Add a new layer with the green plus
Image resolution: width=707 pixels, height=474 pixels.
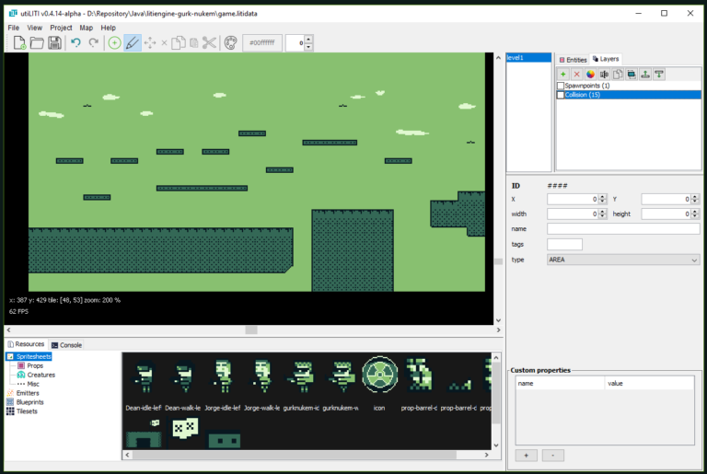tap(562, 74)
